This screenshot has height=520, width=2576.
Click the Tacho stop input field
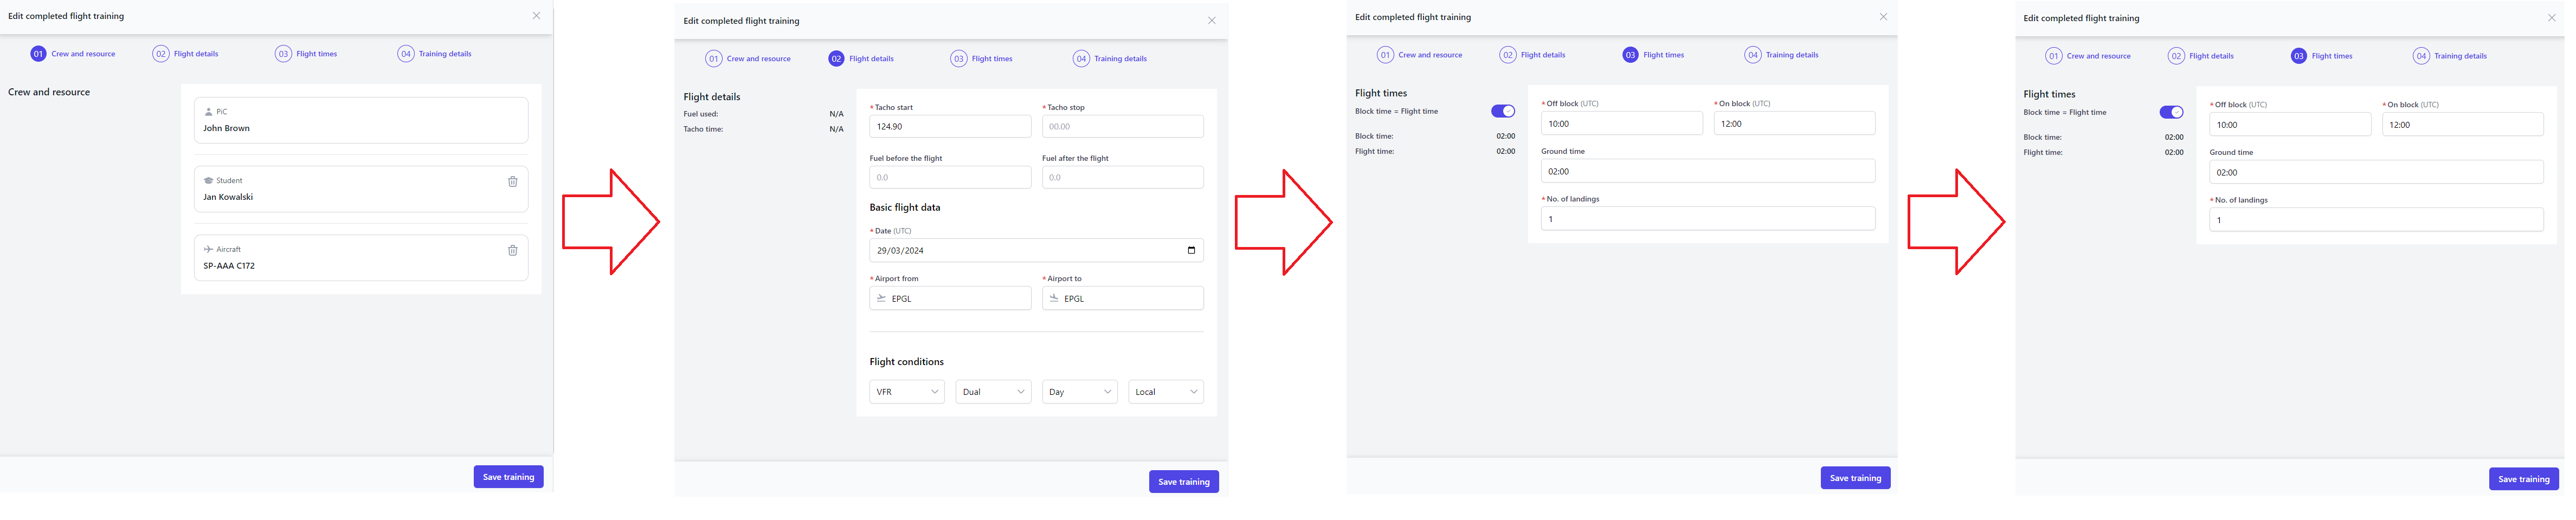point(1123,127)
